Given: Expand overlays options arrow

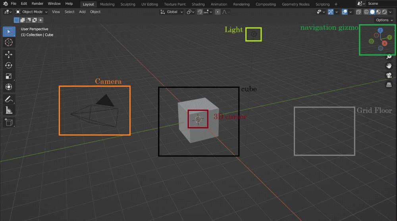Looking at the screenshot, I should 351,12.
